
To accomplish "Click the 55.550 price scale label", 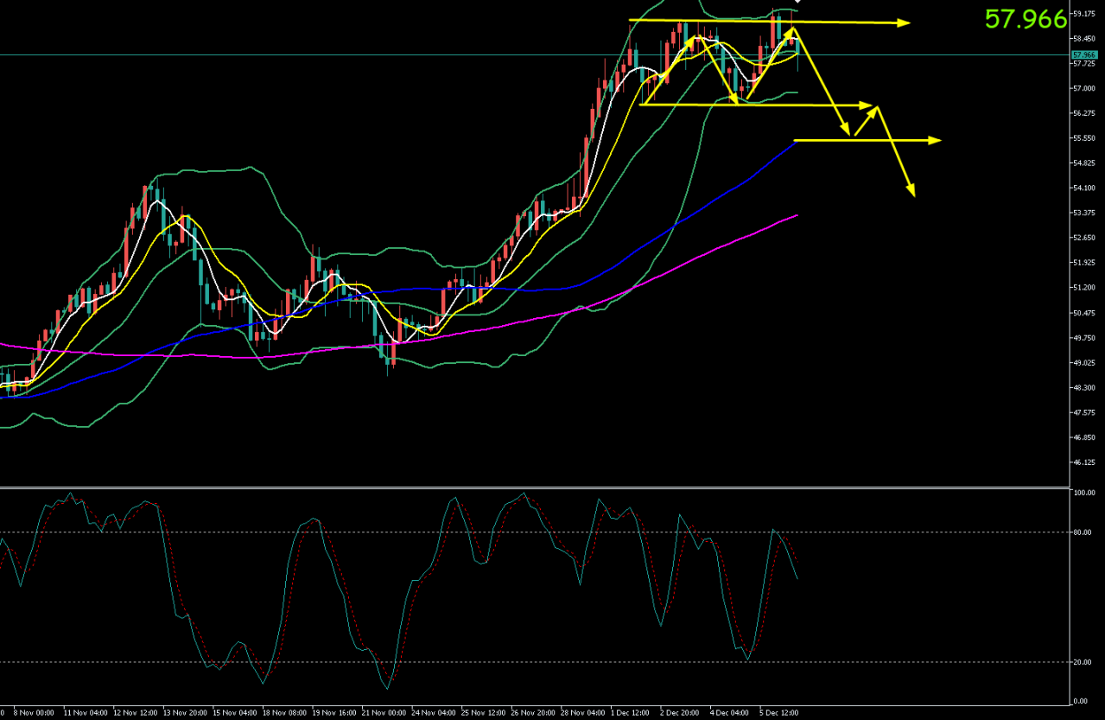I will pyautogui.click(x=1083, y=138).
